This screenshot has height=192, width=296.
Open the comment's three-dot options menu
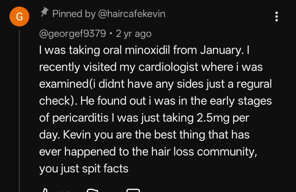[x=277, y=17]
